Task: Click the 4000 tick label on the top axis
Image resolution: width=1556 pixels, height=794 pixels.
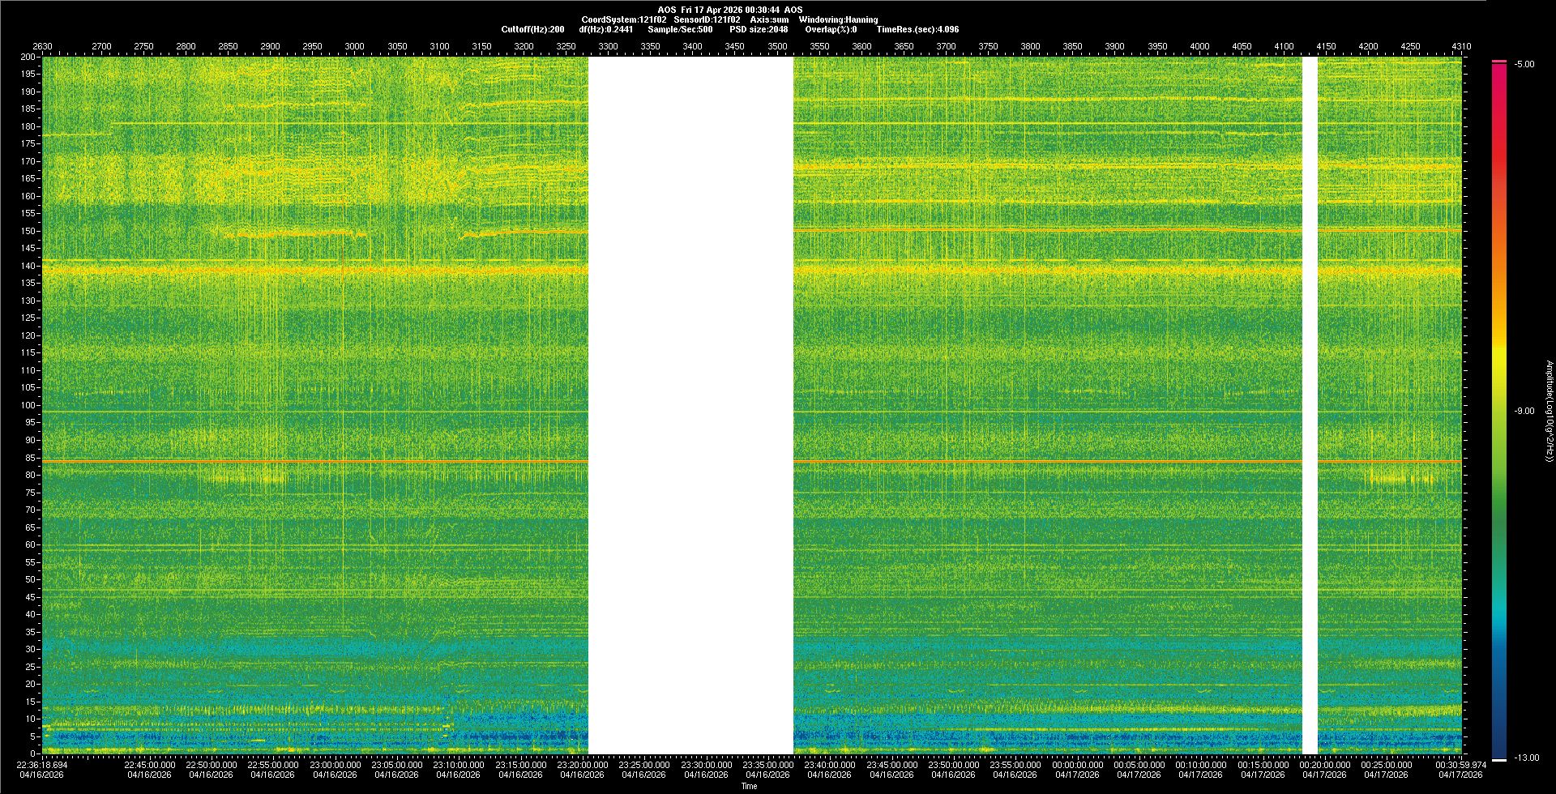Action: [x=1199, y=46]
